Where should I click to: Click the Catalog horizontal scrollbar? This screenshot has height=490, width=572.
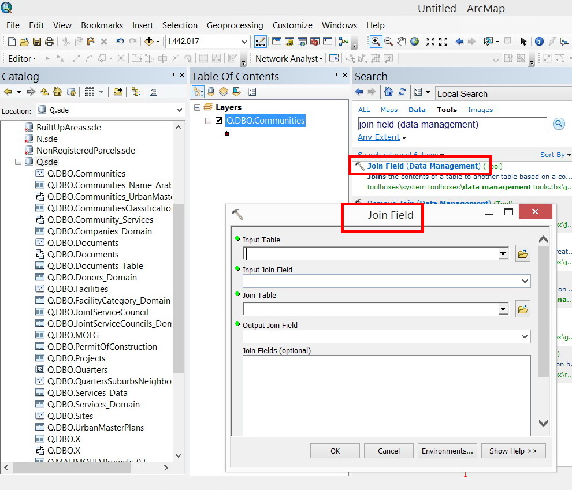click(x=72, y=467)
